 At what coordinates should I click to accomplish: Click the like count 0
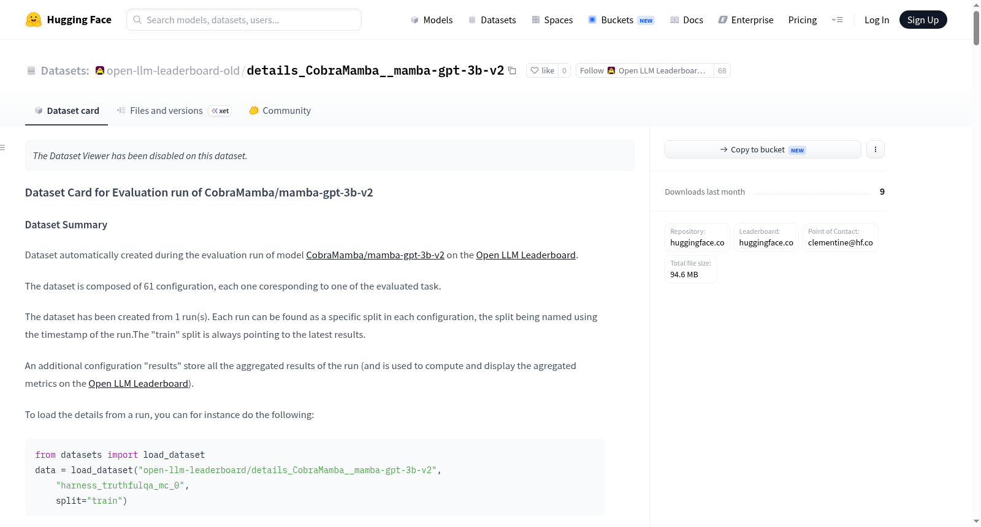click(x=564, y=71)
